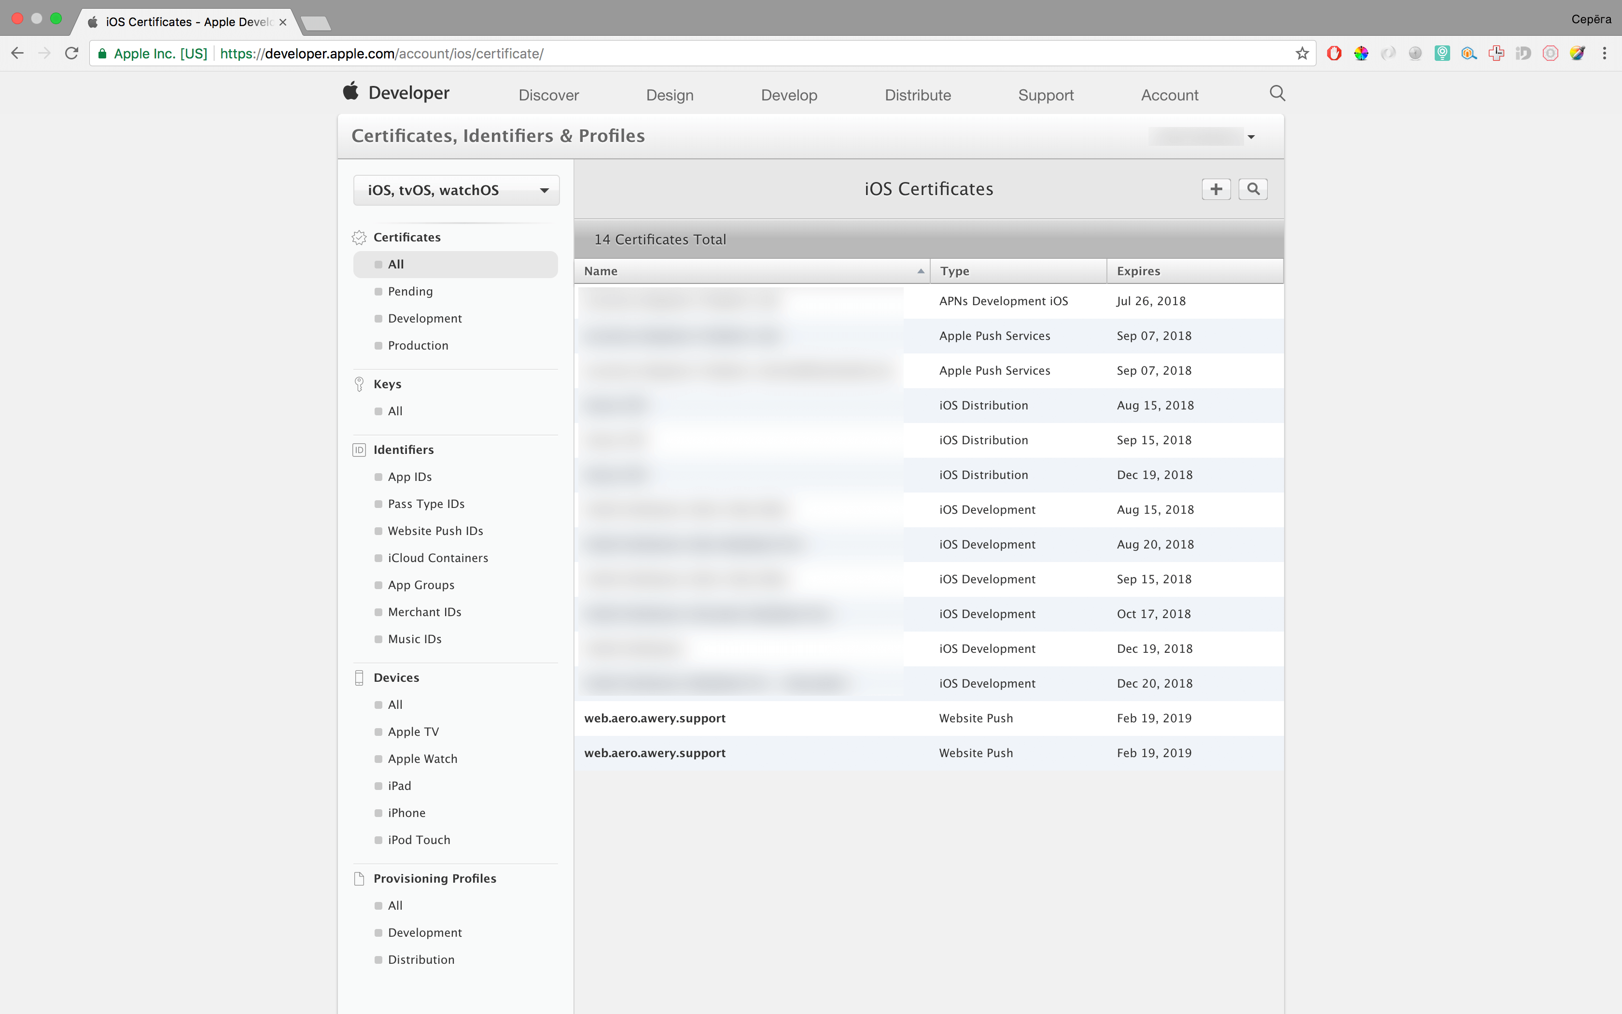Open iOS, tvOS, watchOS platform dropdown

[456, 190]
